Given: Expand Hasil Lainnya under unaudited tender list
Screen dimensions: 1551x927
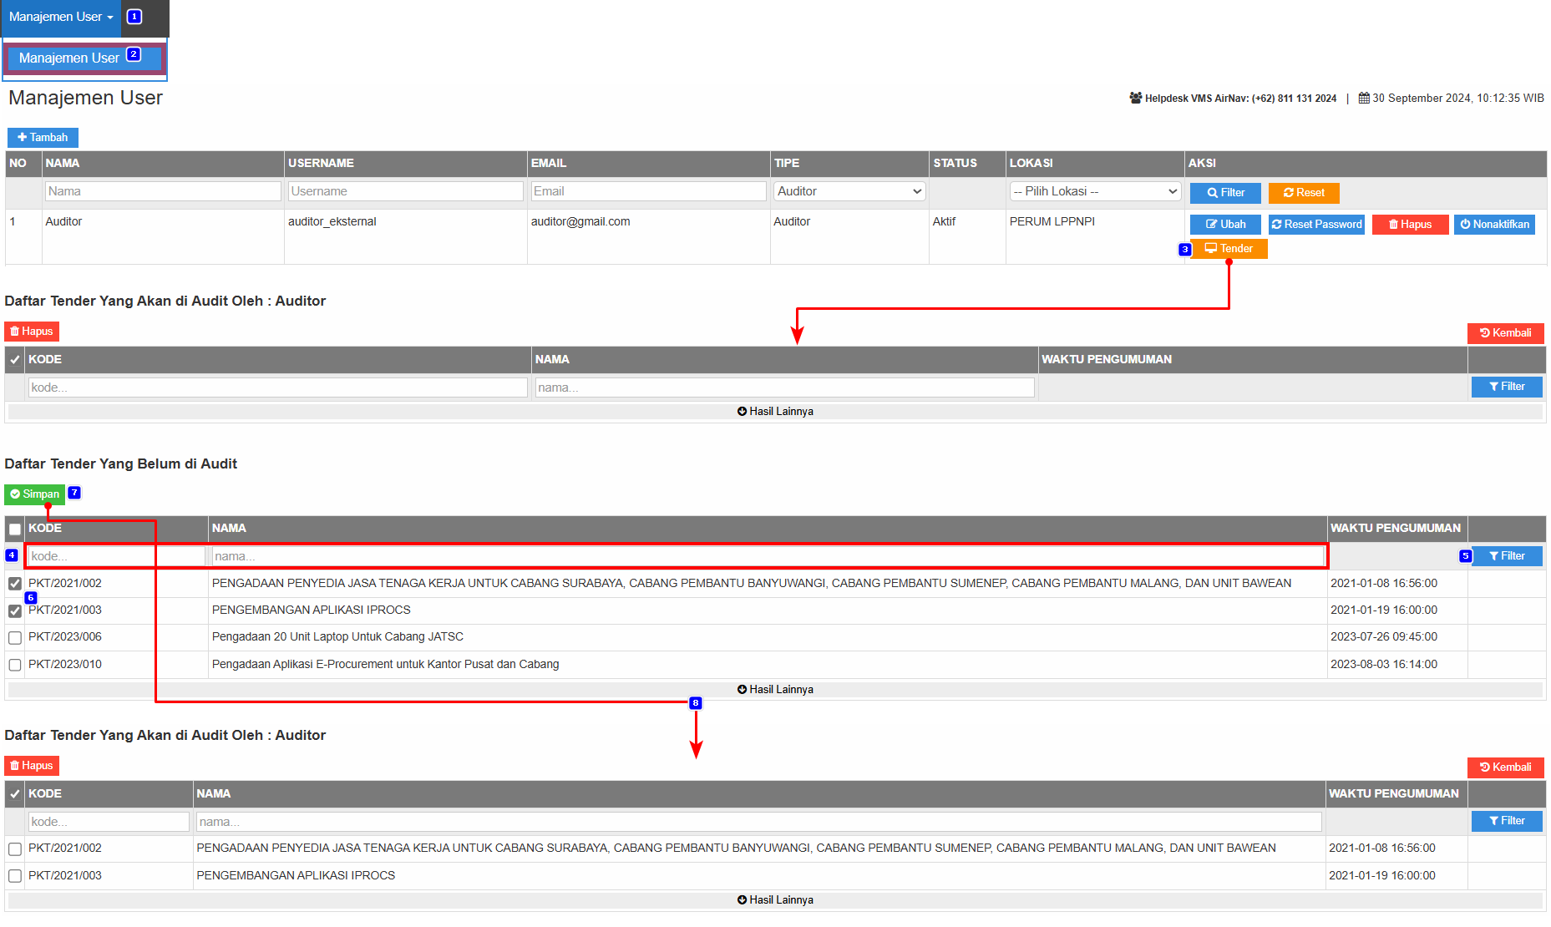Looking at the screenshot, I should pos(775,690).
